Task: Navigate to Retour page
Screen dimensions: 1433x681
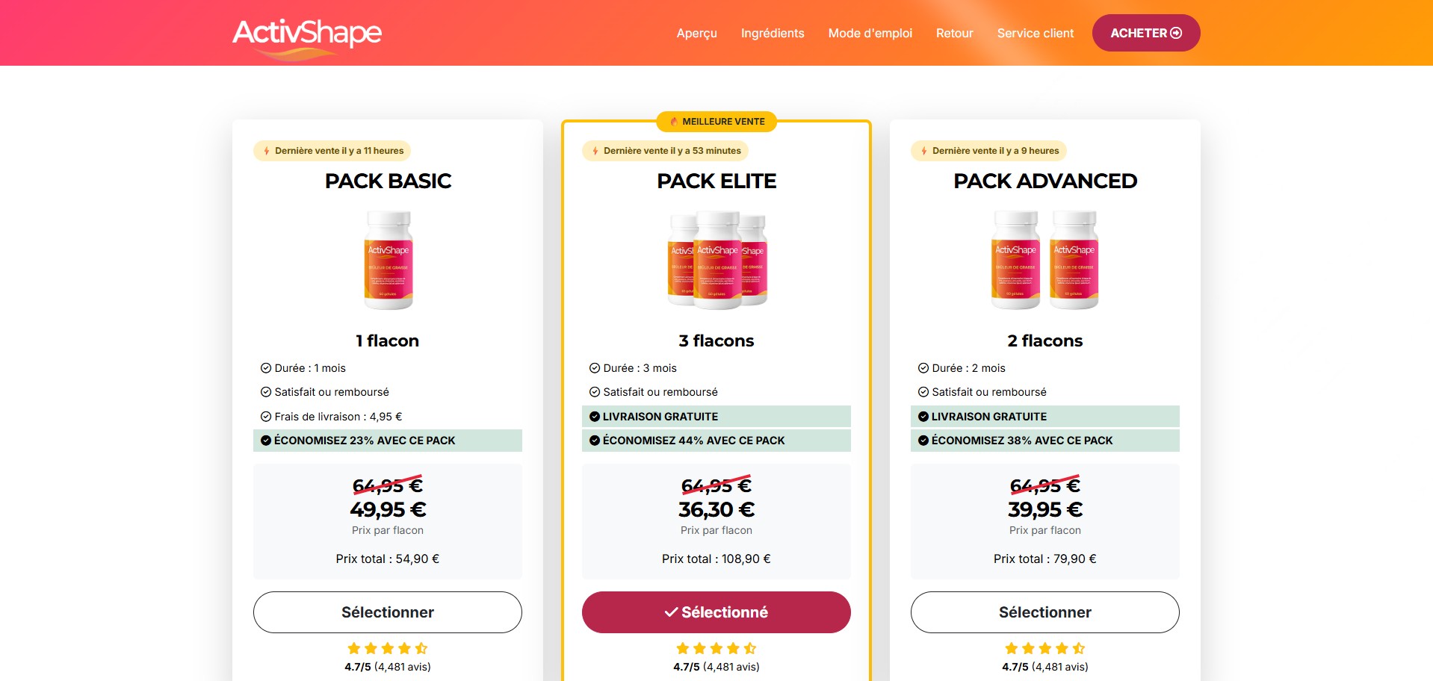Action: pyautogui.click(x=954, y=34)
